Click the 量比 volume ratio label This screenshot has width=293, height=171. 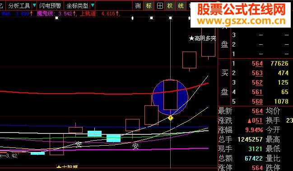pyautogui.click(x=273, y=158)
